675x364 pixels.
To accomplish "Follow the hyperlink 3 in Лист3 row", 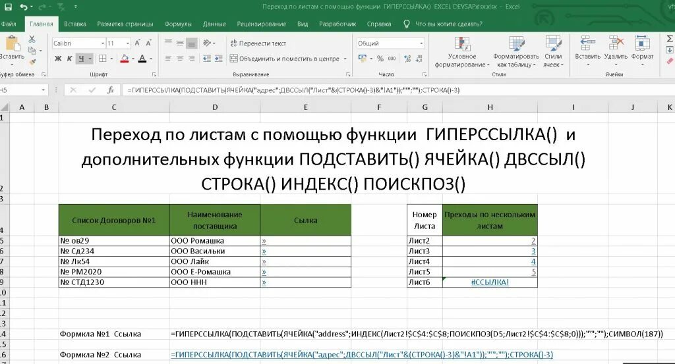I will click(533, 251).
